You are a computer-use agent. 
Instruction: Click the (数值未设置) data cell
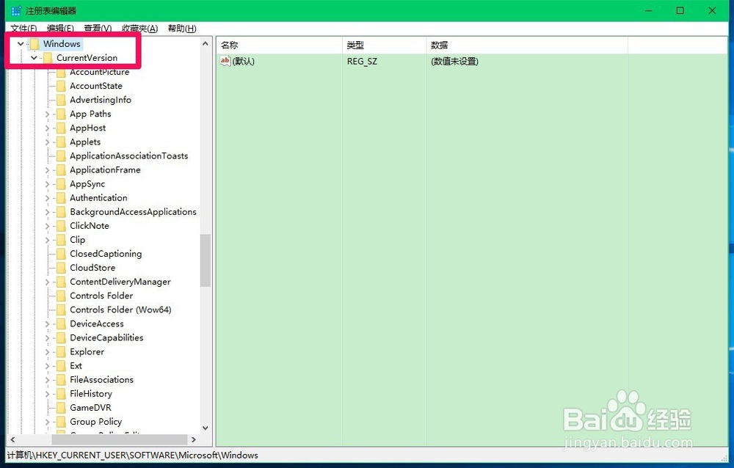pos(454,62)
